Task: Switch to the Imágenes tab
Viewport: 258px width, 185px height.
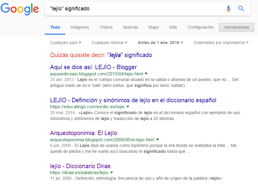Action: pos(80,27)
